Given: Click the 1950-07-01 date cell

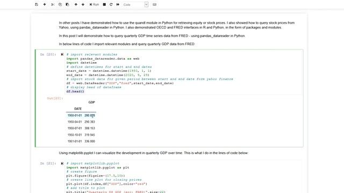Looking at the screenshot, I should pyautogui.click(x=75, y=128).
